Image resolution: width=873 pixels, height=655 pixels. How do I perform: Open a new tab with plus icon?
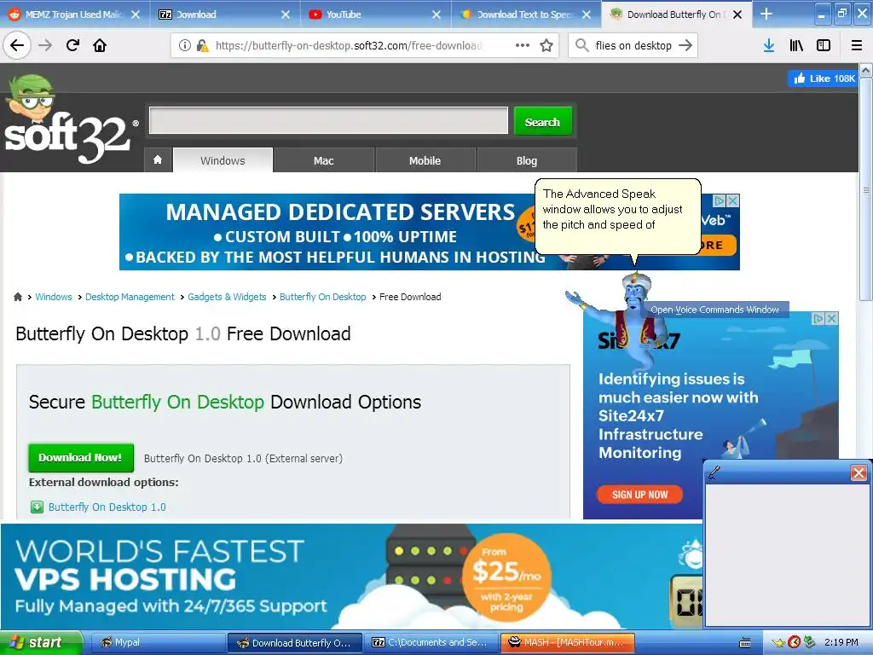(x=766, y=14)
